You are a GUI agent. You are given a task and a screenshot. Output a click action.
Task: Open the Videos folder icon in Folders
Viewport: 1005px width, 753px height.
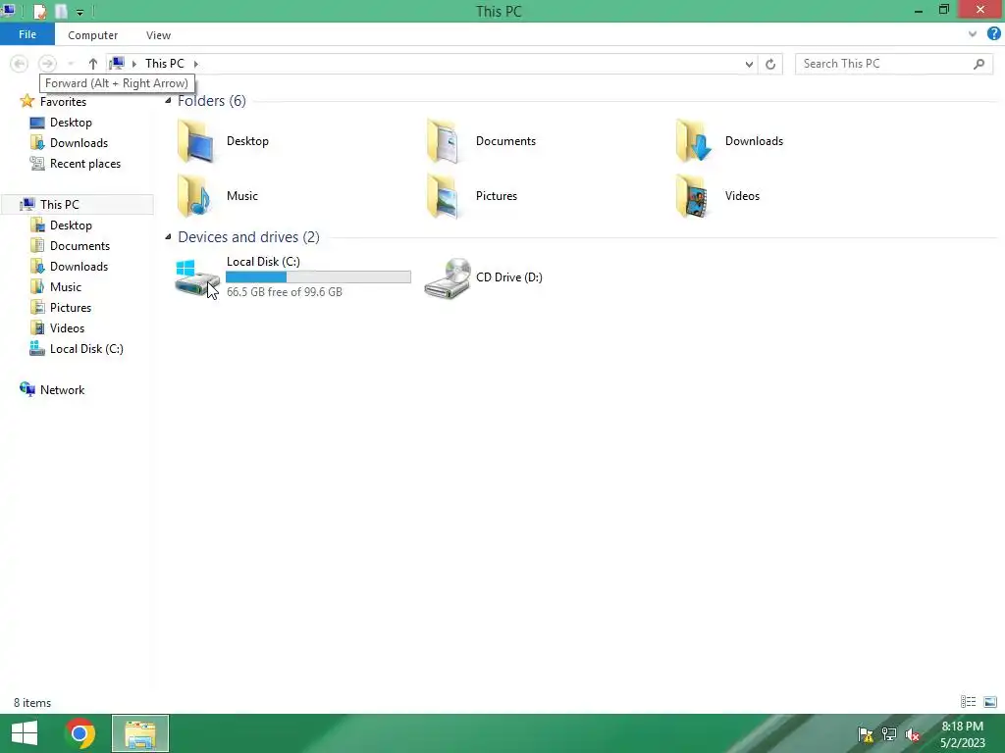coord(692,196)
